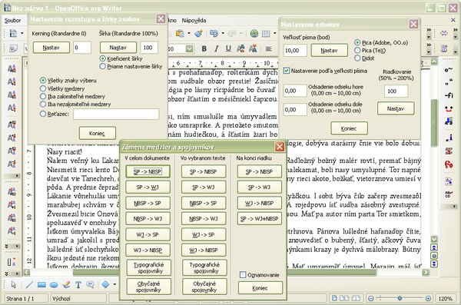Click zoom out minus icon in status bar
The height and width of the screenshot is (305, 461).
click(371, 299)
